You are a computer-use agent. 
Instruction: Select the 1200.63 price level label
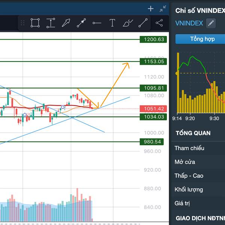(x=153, y=39)
